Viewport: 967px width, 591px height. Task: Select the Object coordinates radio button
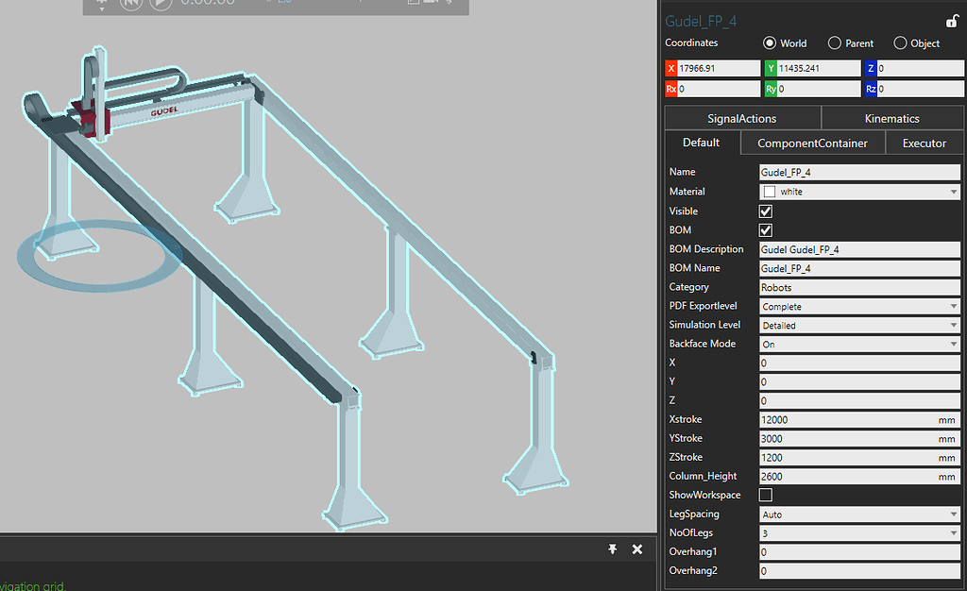(x=899, y=42)
